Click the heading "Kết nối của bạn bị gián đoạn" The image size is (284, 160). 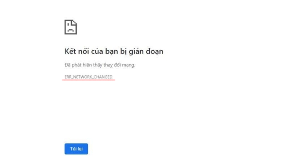(x=114, y=52)
